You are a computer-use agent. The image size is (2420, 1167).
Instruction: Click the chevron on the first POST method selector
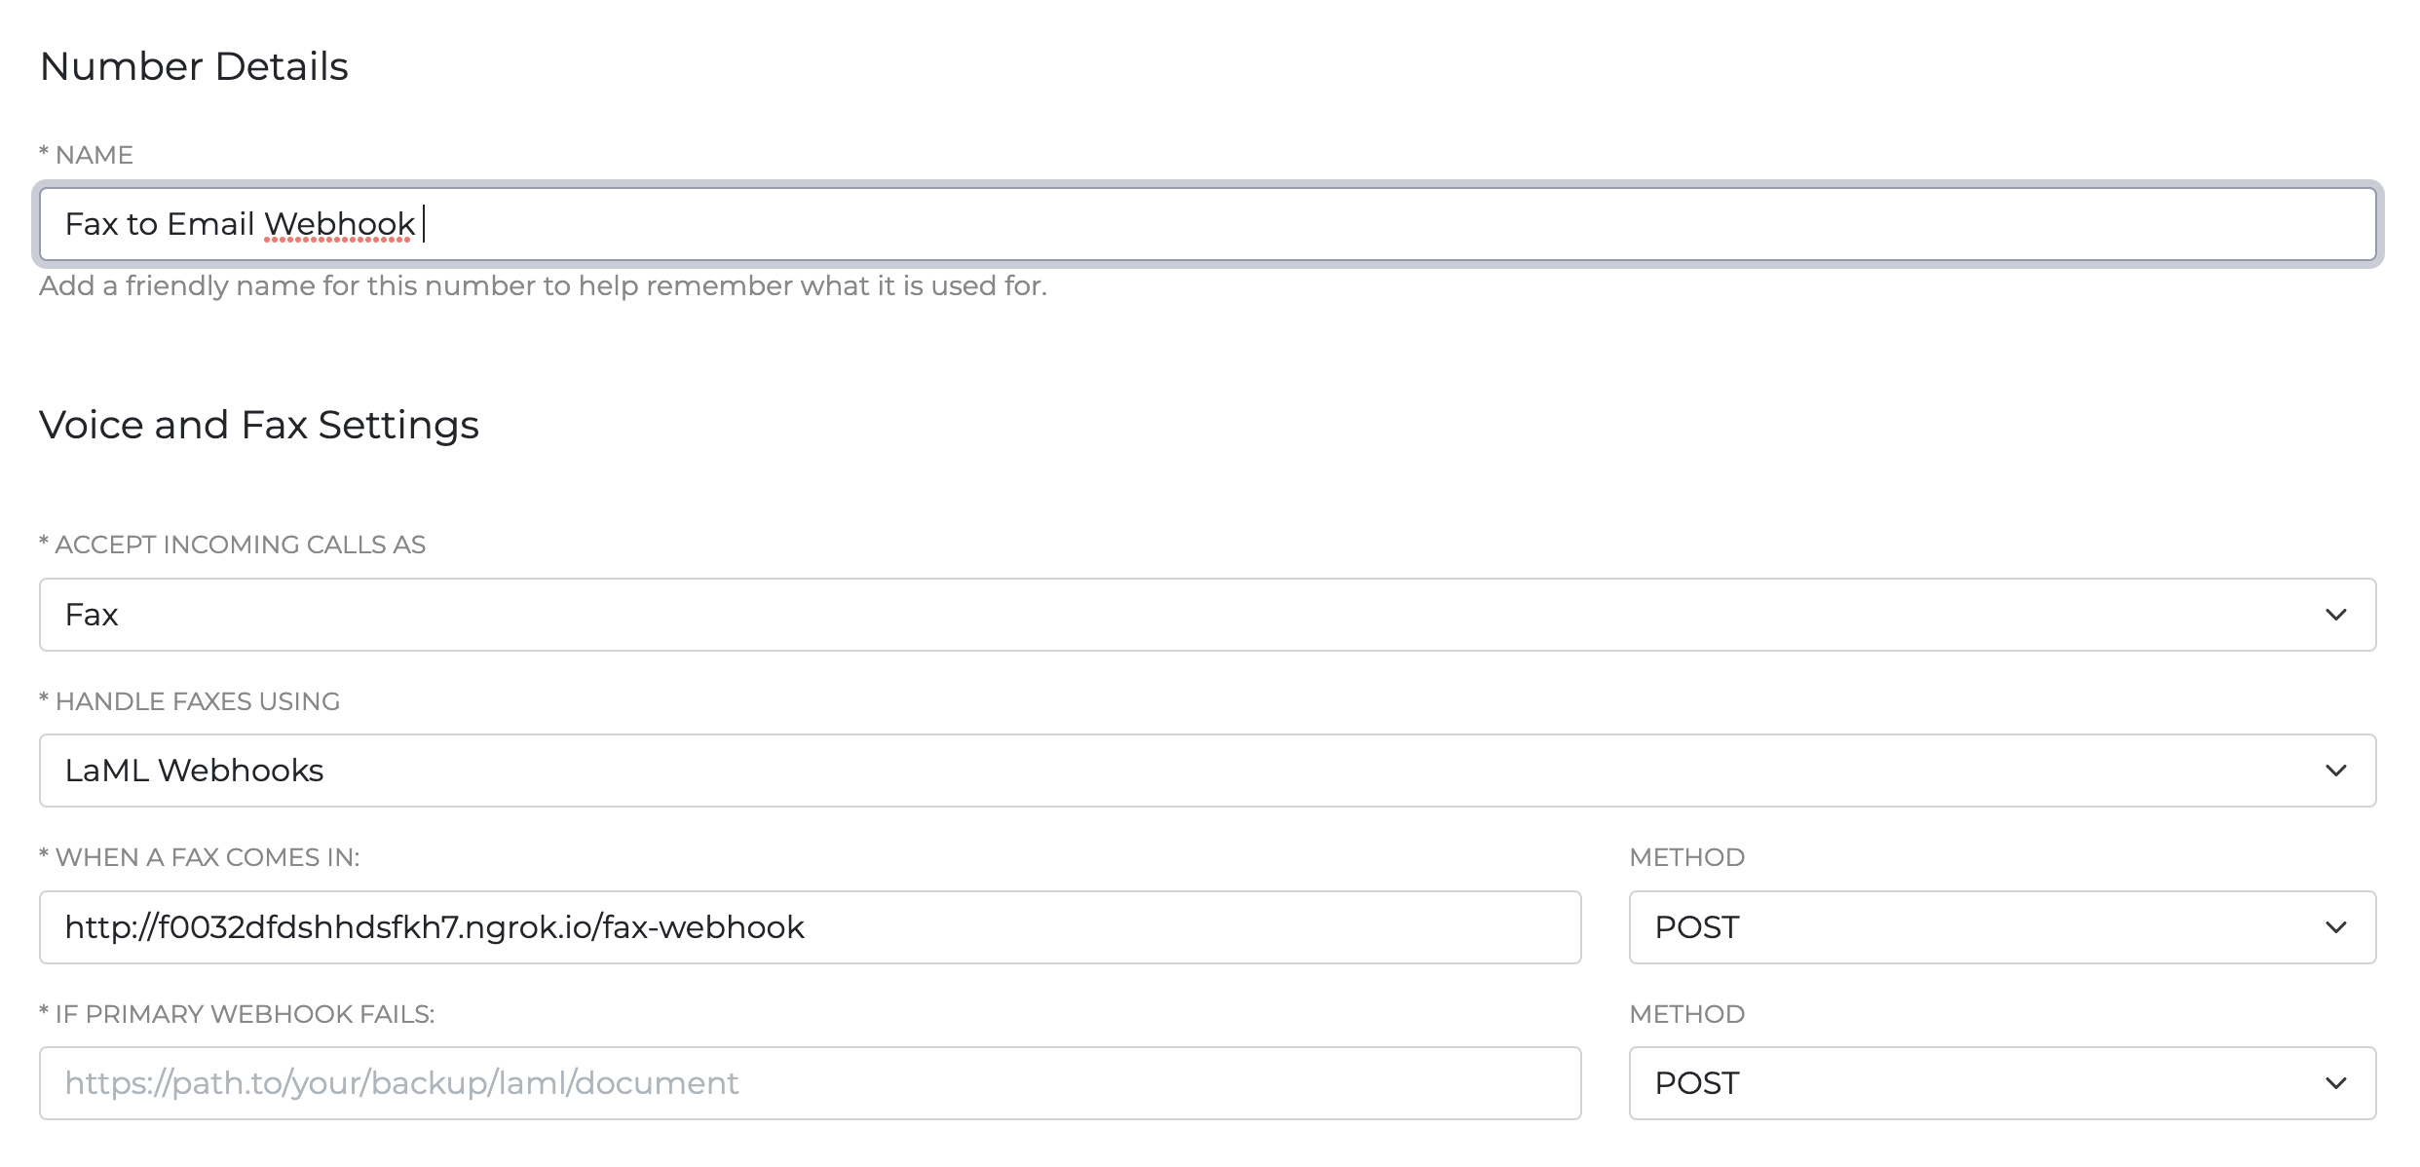2335,927
